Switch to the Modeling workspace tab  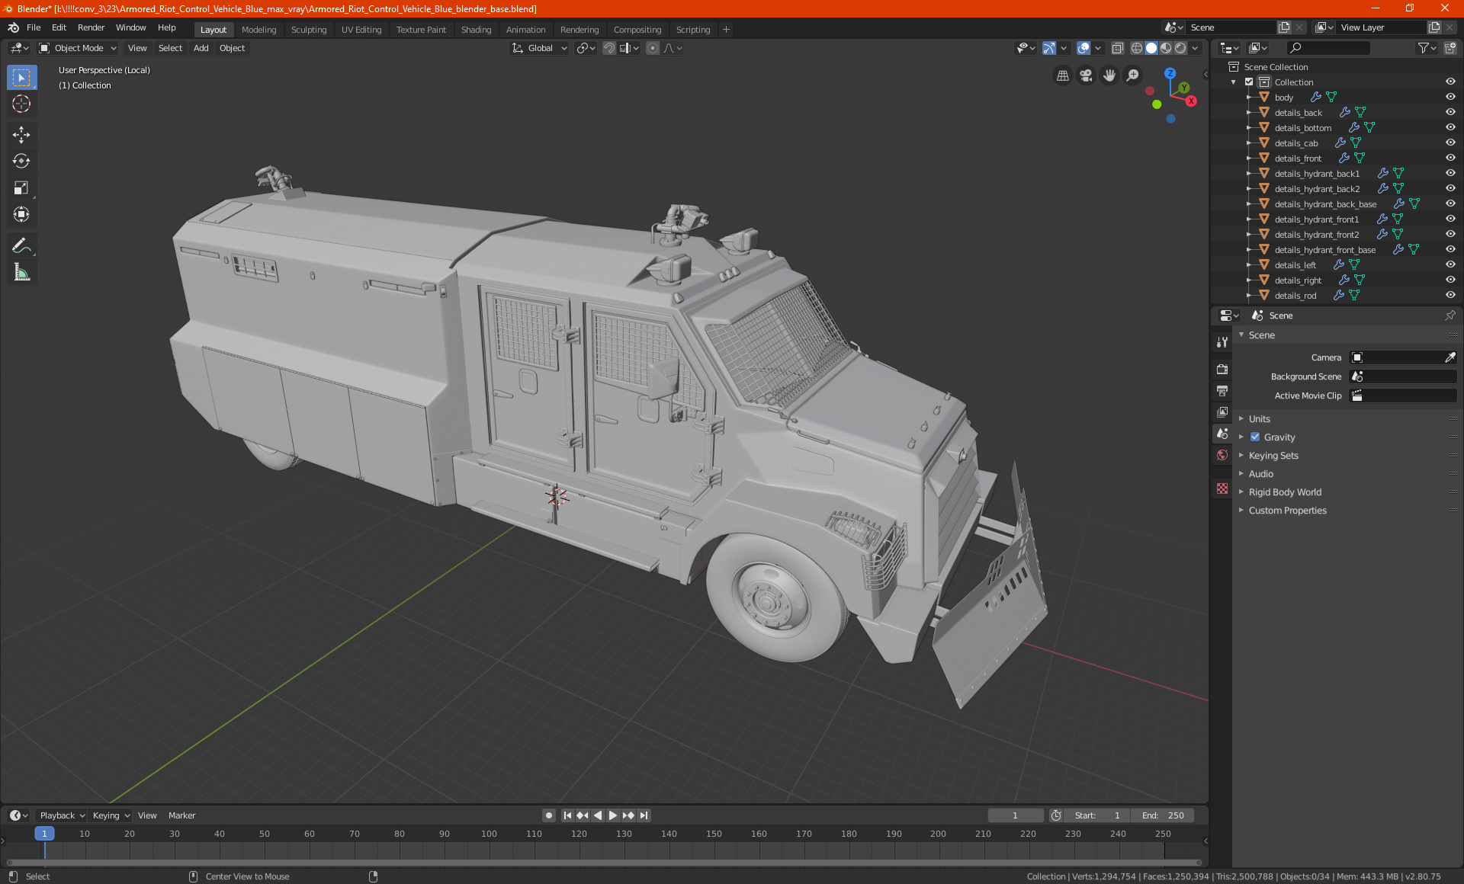click(258, 30)
